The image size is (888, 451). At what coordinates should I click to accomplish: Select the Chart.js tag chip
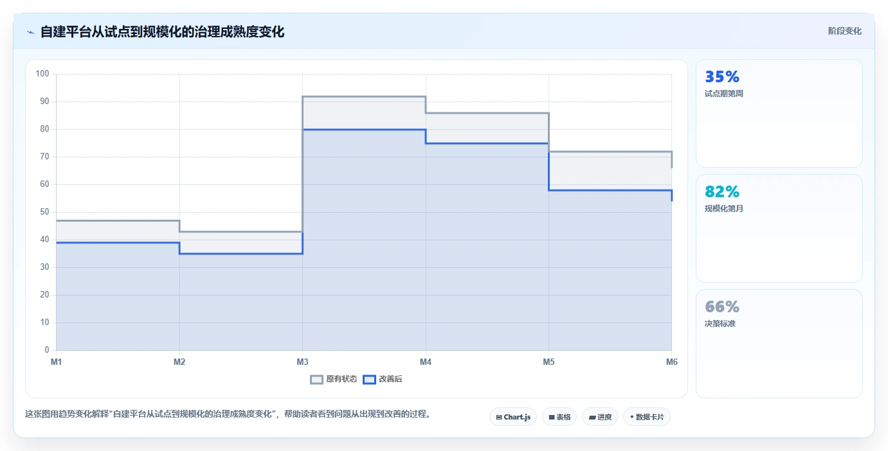[513, 417]
